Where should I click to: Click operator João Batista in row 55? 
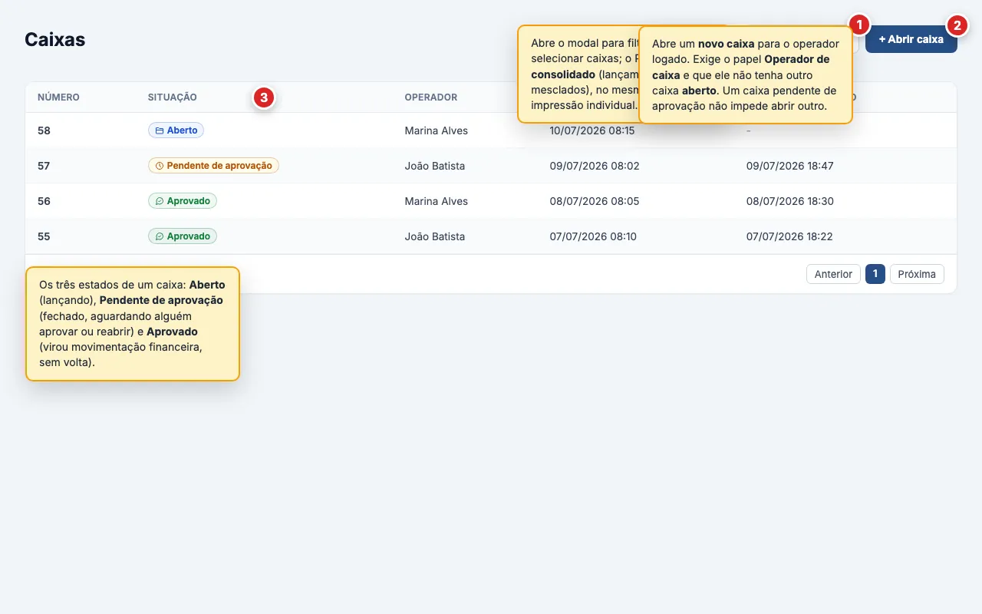point(435,236)
